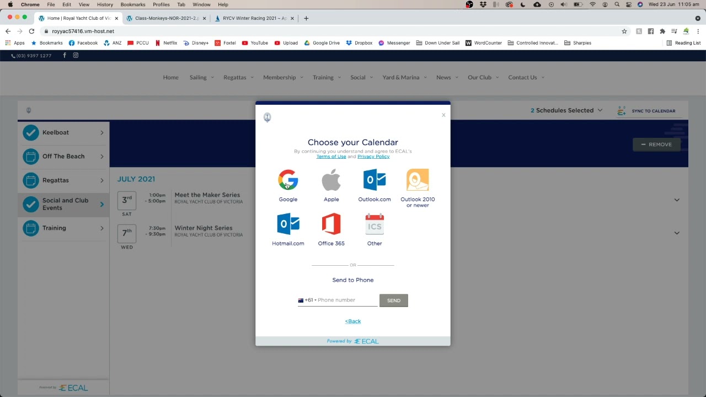
Task: Open Chrome History menu
Action: pyautogui.click(x=105, y=4)
